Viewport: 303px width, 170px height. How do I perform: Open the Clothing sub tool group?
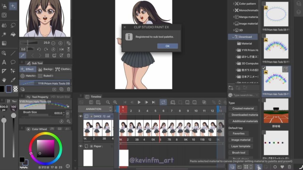(63, 69)
